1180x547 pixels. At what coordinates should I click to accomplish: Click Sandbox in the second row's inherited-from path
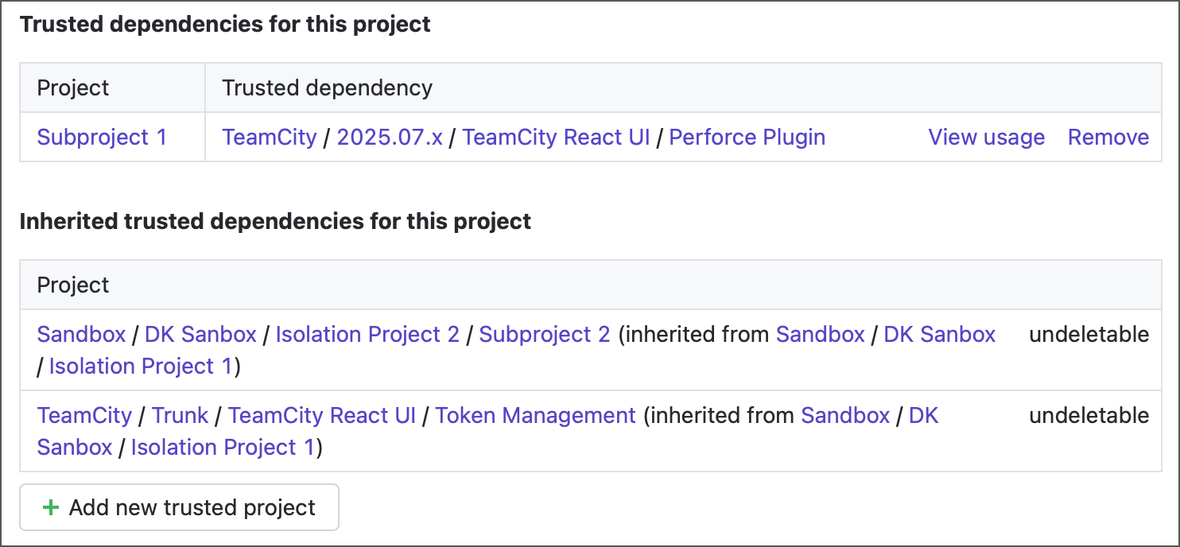click(x=845, y=415)
